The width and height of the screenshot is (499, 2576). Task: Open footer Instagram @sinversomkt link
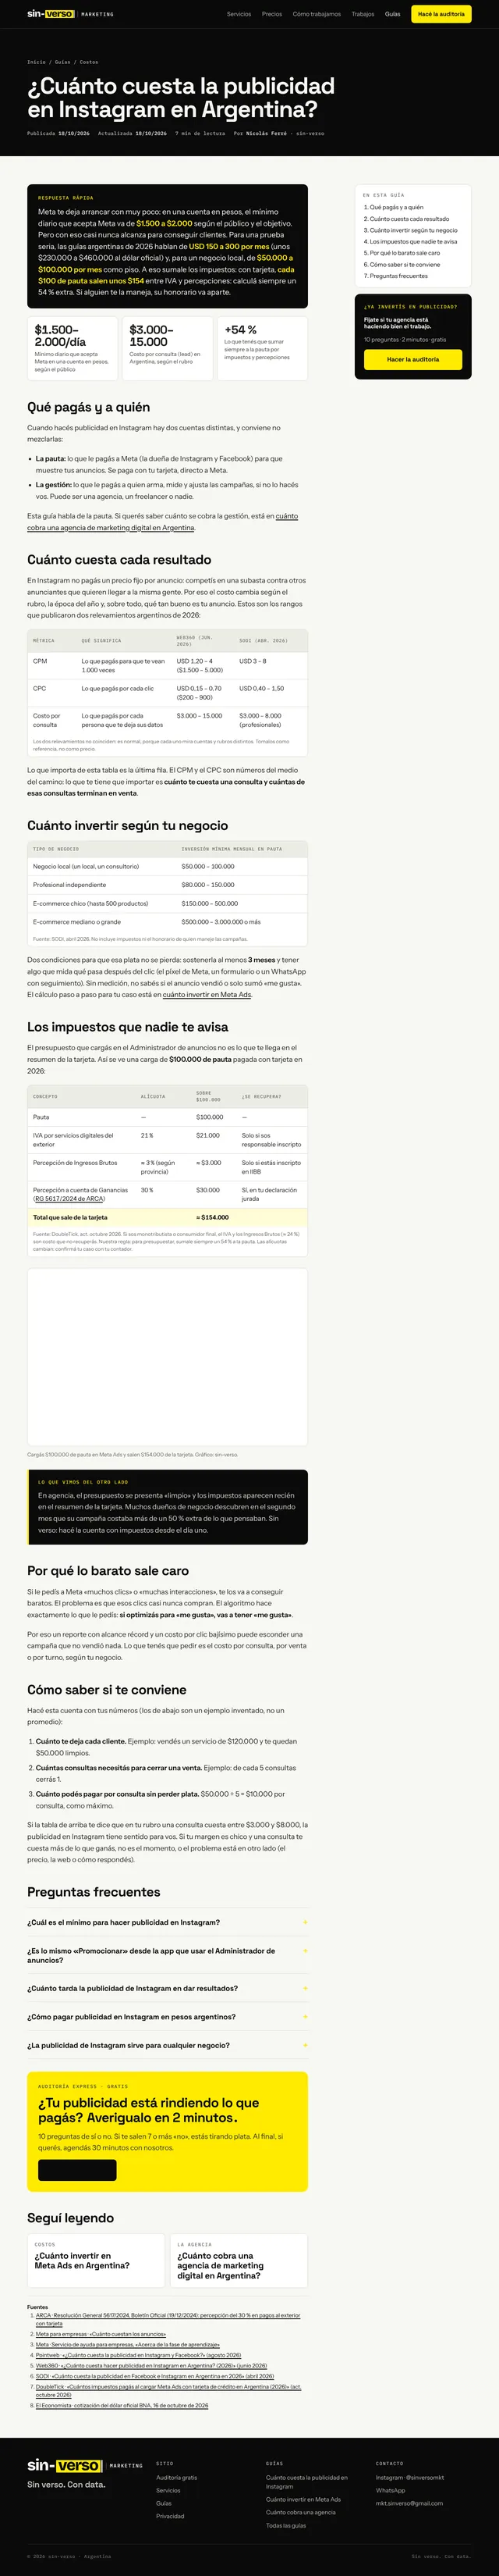(410, 2477)
